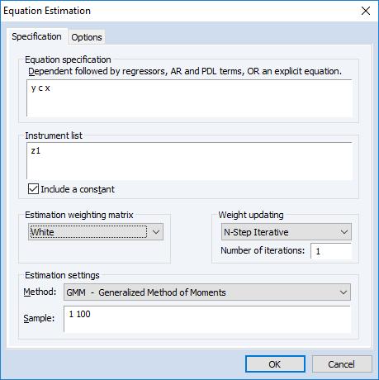The height and width of the screenshot is (380, 379).
Task: Click into the Sample field showing 1 100
Action: tap(207, 319)
